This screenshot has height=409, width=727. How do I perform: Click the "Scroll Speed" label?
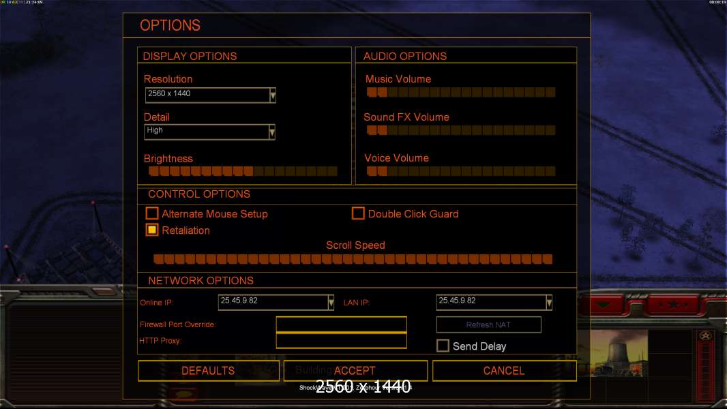[x=355, y=245]
